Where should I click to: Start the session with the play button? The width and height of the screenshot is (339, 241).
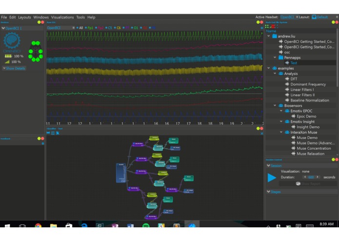(x=272, y=178)
